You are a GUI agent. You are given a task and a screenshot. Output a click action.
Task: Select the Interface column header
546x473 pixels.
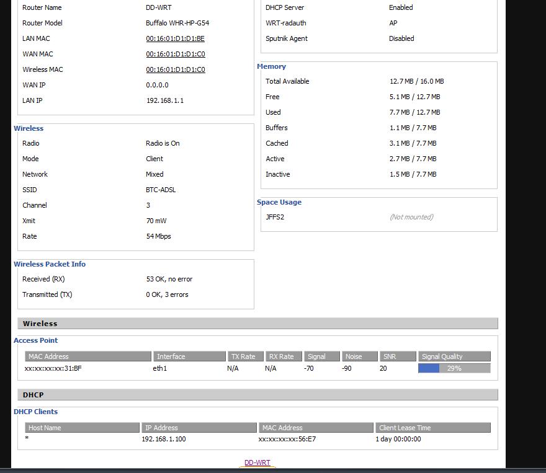pos(189,356)
